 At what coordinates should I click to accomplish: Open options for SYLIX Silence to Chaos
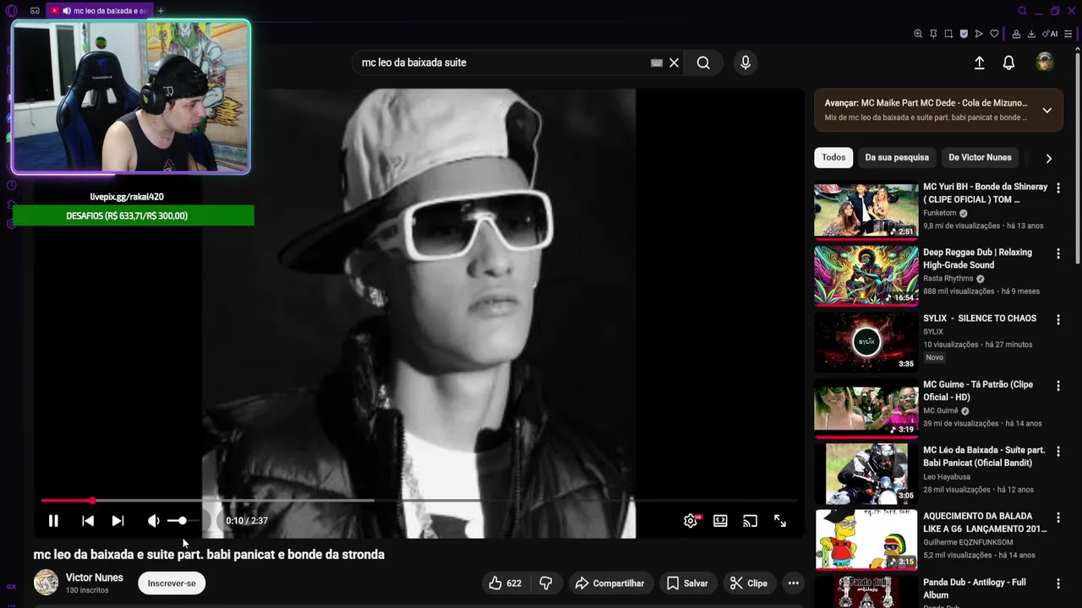1057,319
